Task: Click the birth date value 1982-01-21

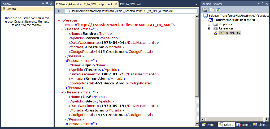Action: 113,74
